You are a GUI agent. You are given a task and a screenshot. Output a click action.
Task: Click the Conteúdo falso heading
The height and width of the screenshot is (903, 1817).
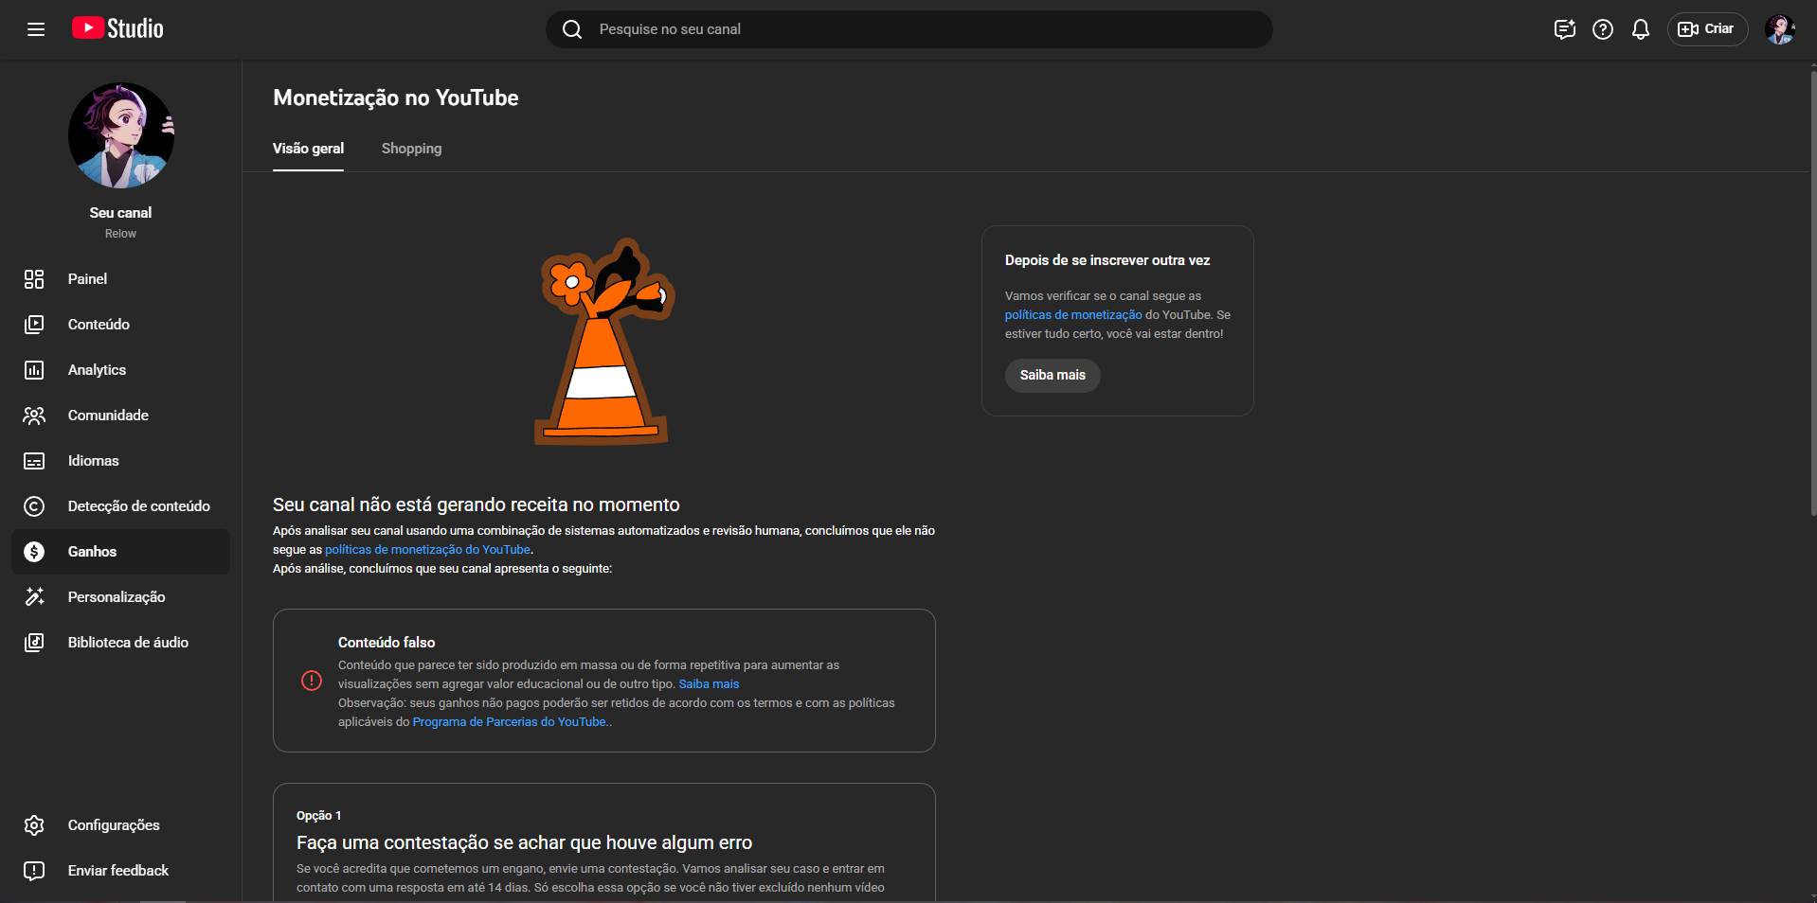(387, 643)
